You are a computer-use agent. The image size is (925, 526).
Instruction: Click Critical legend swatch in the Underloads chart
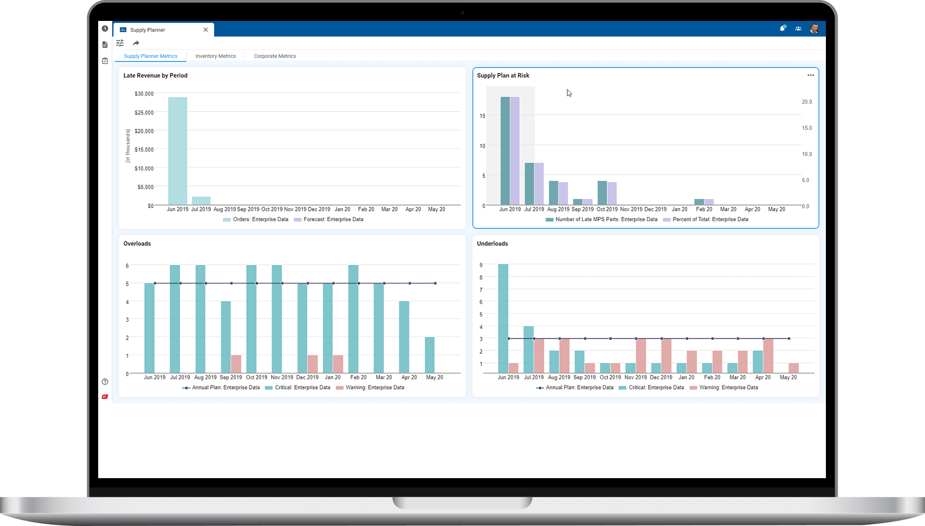[x=623, y=388]
